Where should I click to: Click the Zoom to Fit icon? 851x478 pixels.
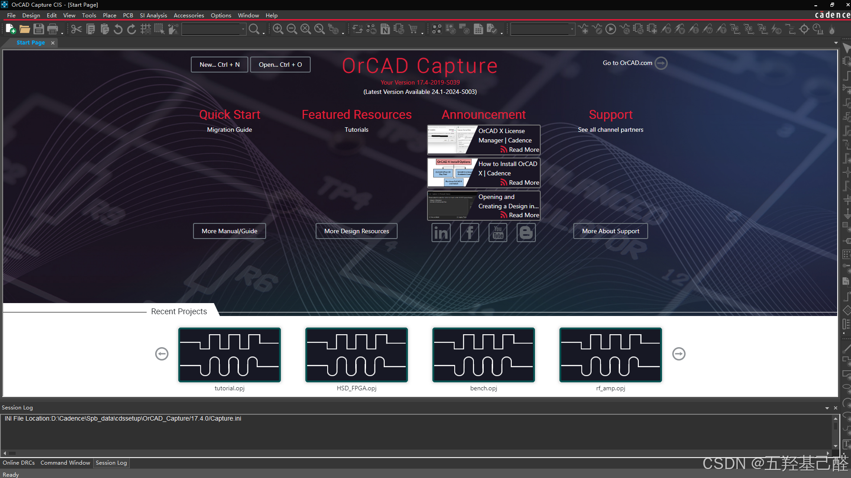(320, 29)
